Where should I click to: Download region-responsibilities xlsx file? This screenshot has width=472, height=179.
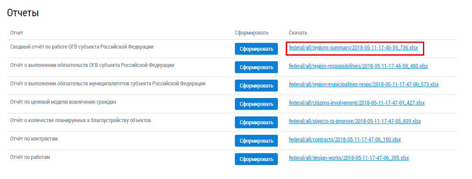pos(358,66)
